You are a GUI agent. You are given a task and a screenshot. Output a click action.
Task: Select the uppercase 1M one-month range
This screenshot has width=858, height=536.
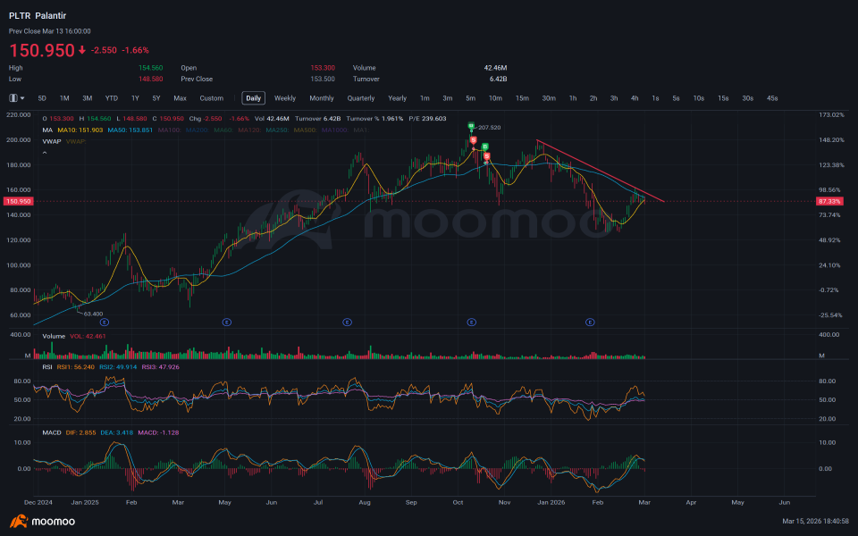pyautogui.click(x=64, y=98)
